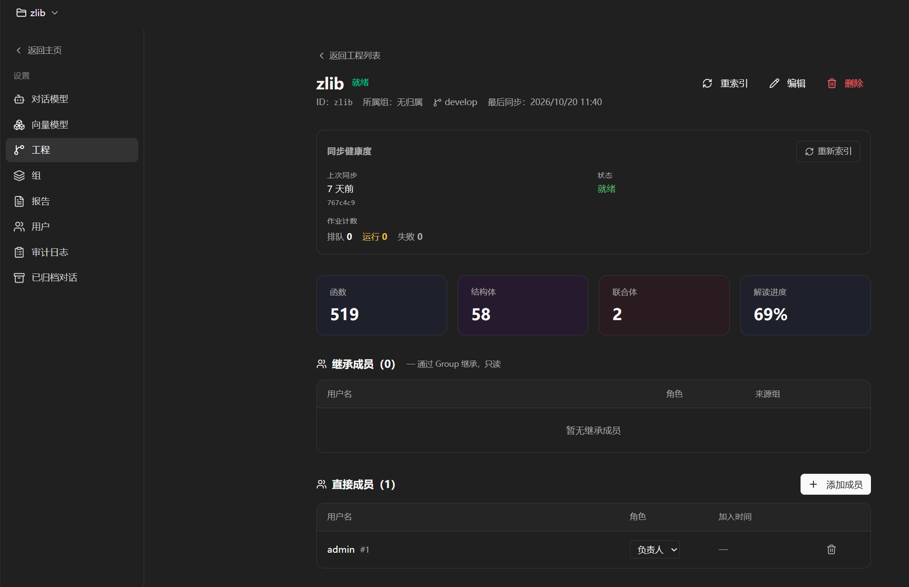
Task: Click the 函数 519 stat card
Action: coord(382,305)
